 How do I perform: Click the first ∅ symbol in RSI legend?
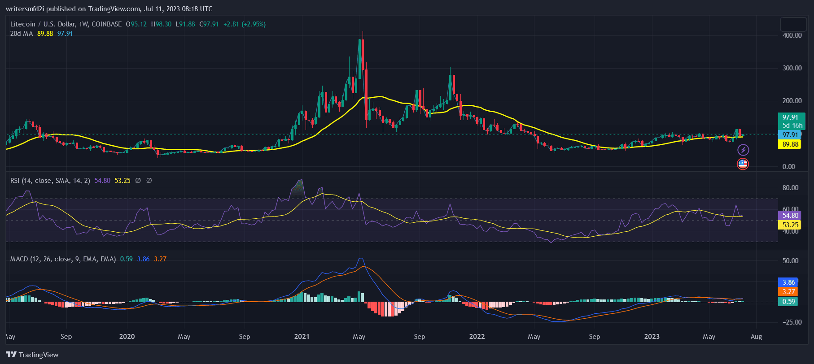[138, 181]
